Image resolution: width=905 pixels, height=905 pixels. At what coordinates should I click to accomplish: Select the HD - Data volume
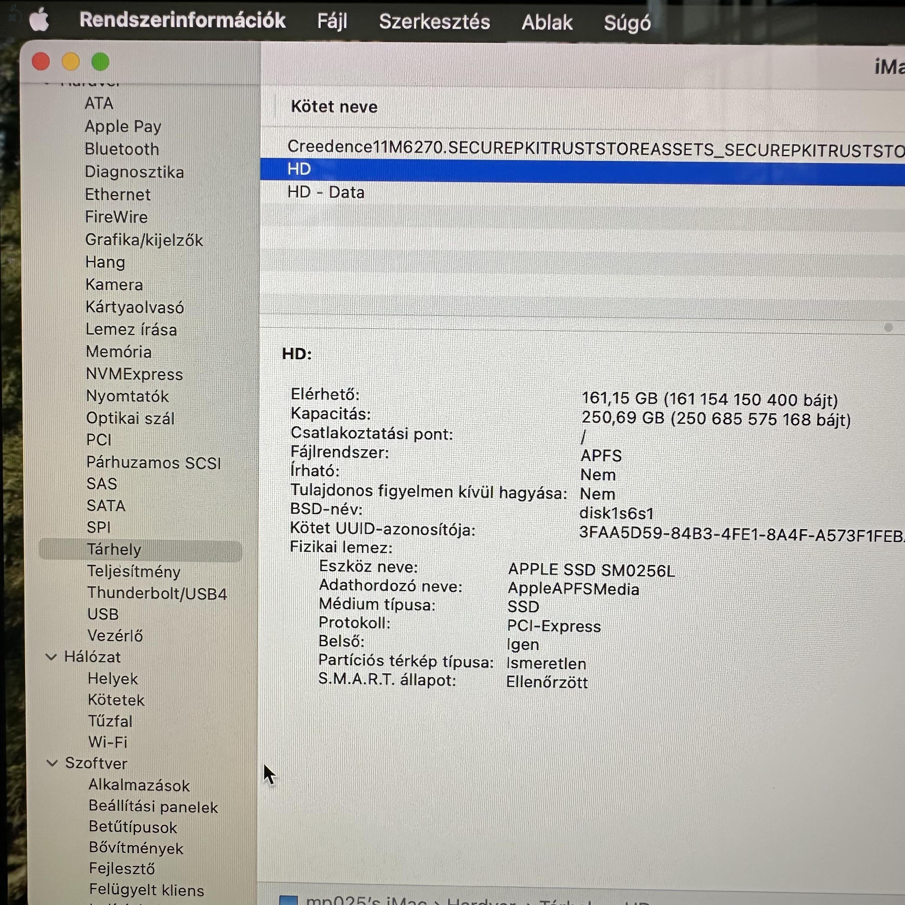(x=326, y=192)
